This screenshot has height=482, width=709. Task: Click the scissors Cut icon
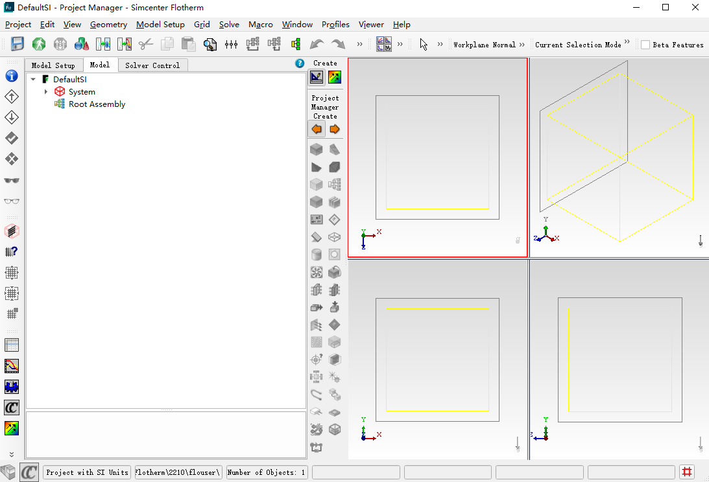(x=145, y=44)
